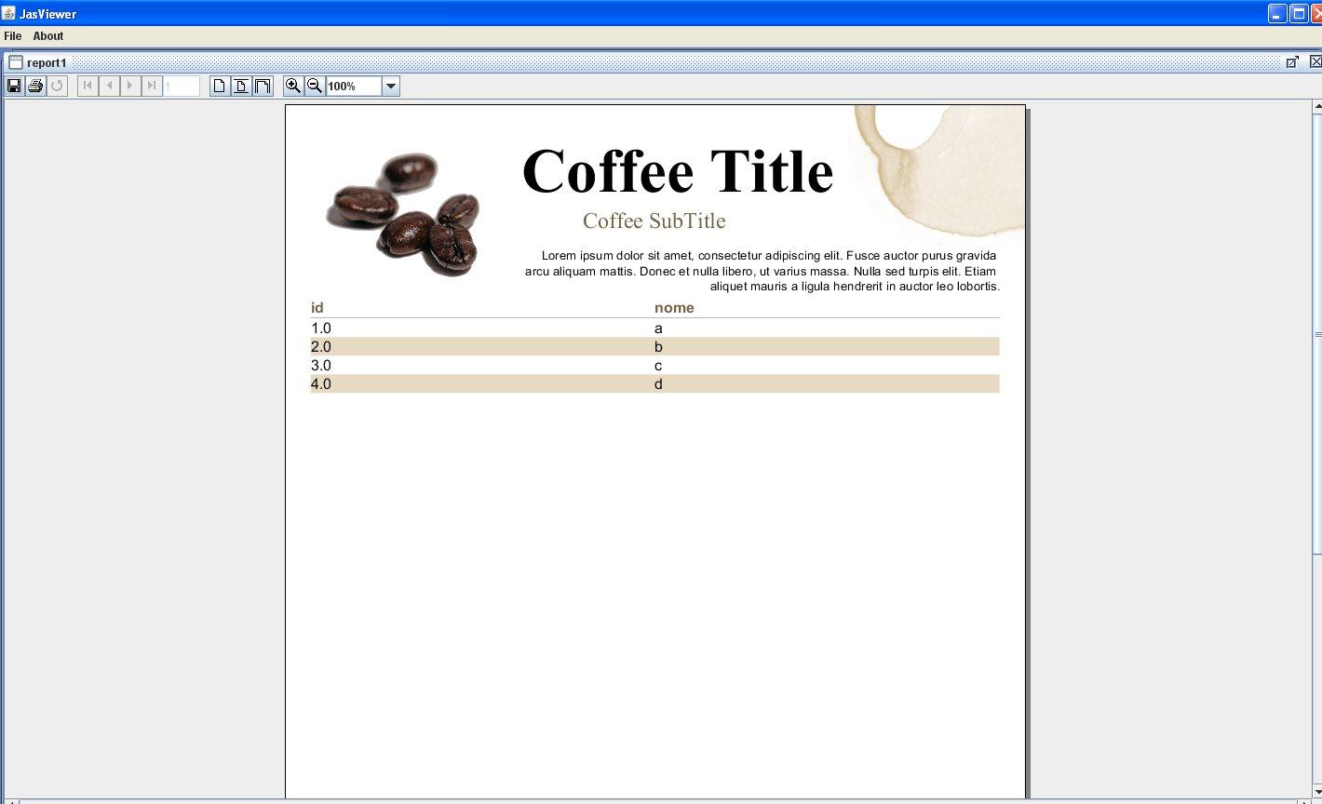1322x804 pixels.
Task: Maximize the JasViewer window
Action: pyautogui.click(x=1299, y=13)
